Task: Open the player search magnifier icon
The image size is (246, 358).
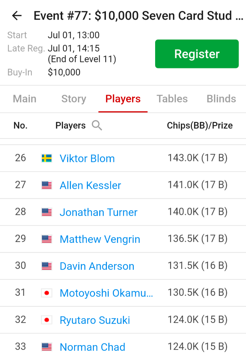Action: tap(97, 125)
